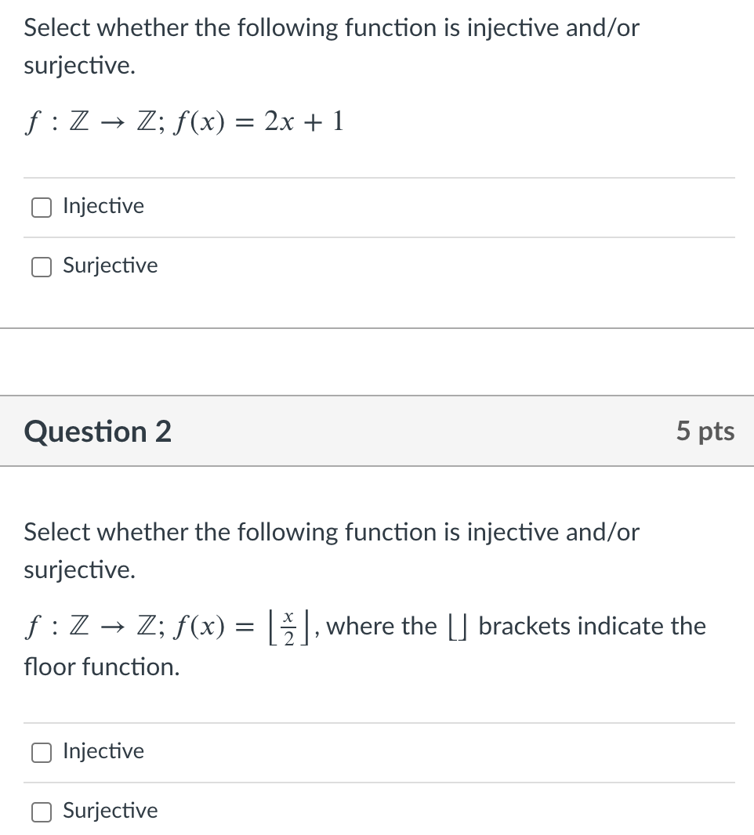754x835 pixels.
Task: Select the formula f(x) = 2x + 1
Action: point(184,121)
